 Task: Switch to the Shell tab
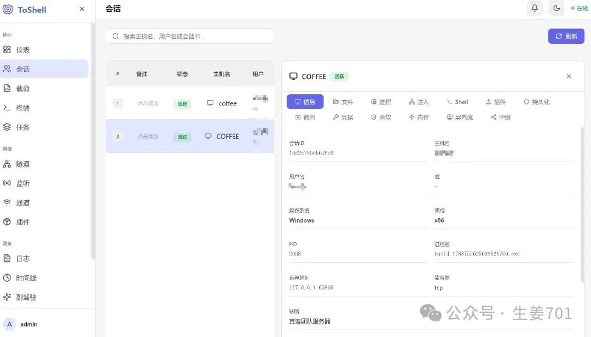(457, 102)
